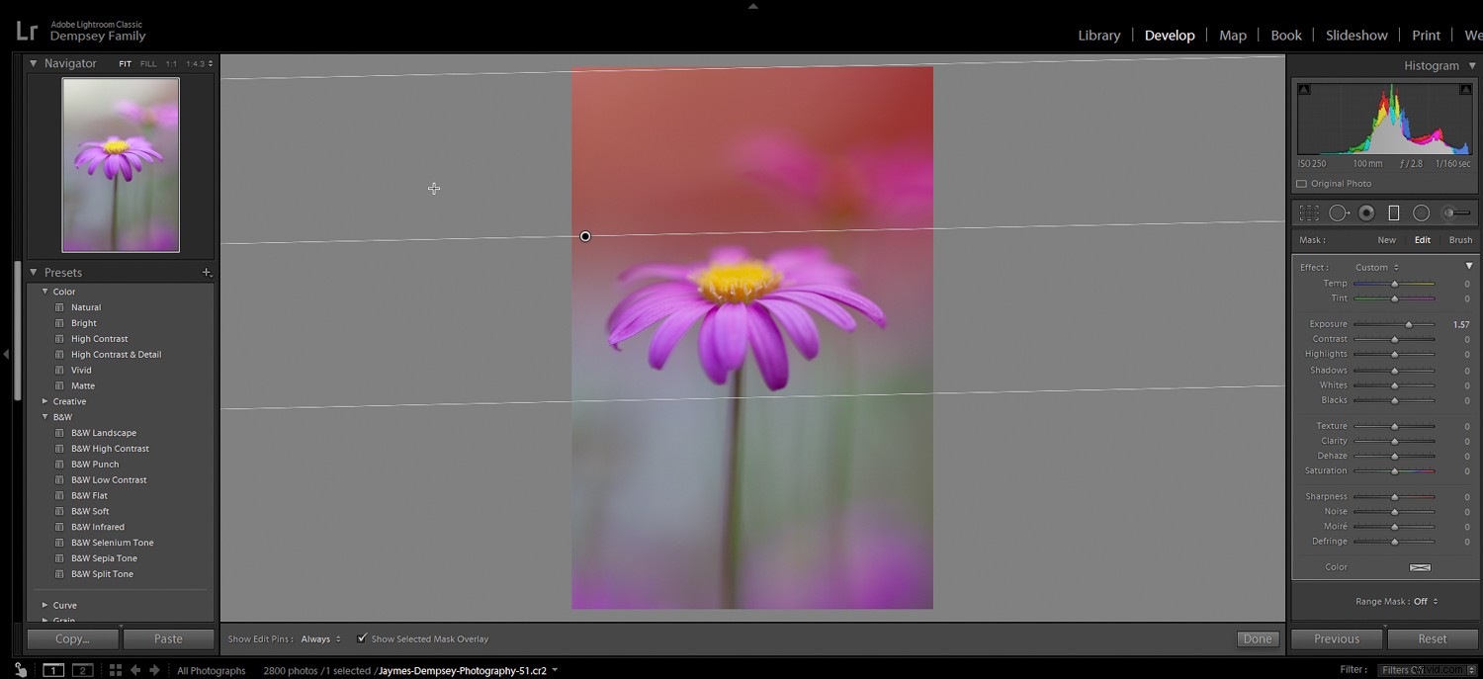This screenshot has height=679, width=1483.
Task: Activate the Red Eye Correction tool
Action: click(1365, 212)
